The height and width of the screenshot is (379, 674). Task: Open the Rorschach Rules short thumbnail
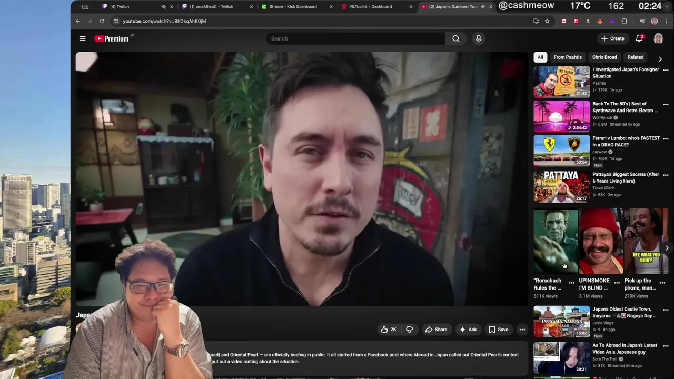click(556, 242)
